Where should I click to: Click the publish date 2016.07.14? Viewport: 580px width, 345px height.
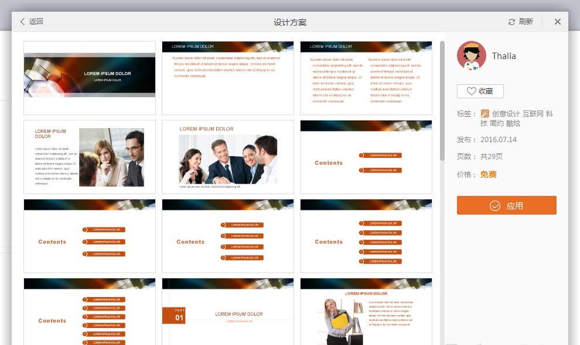[x=498, y=140]
